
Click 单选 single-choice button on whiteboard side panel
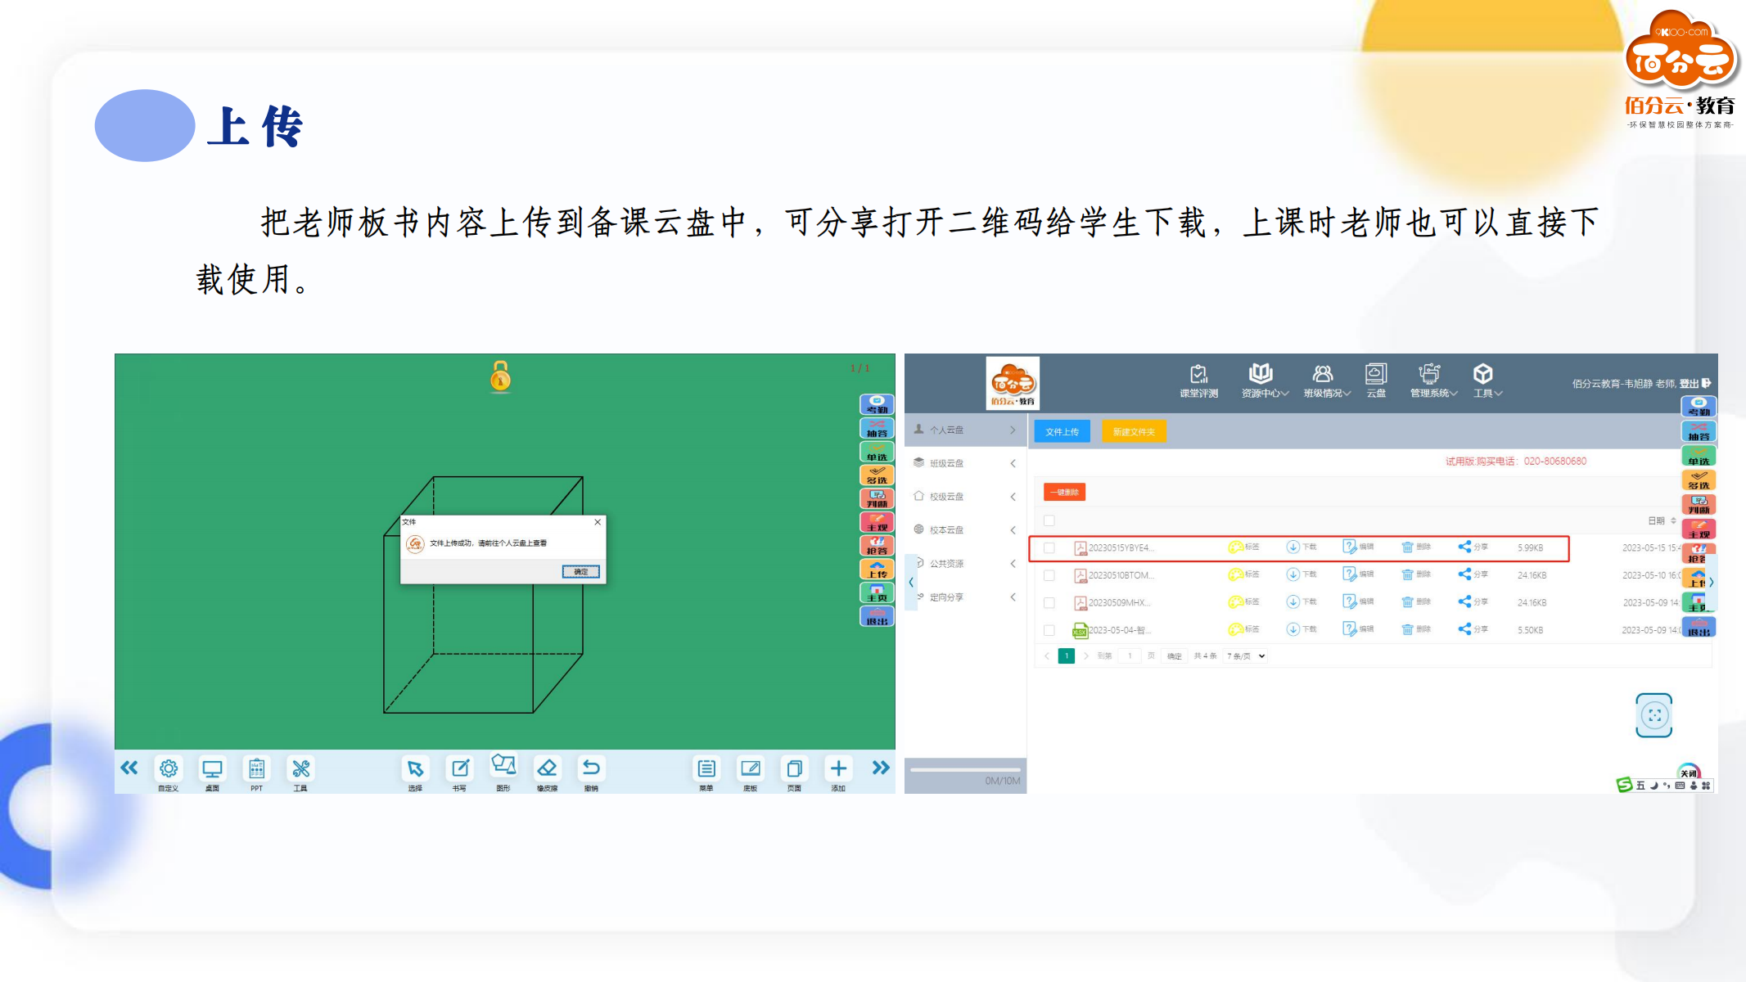pyautogui.click(x=877, y=452)
